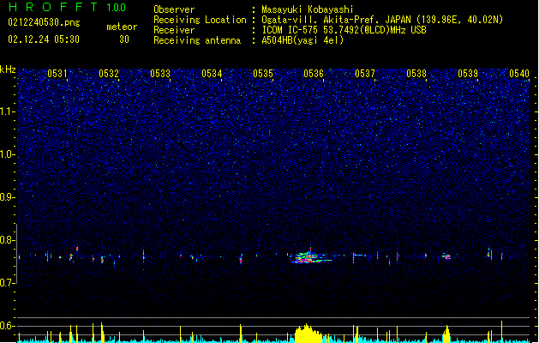This screenshot has width=539, height=343.
Task: Click the 0531 time marker
Action: pyautogui.click(x=57, y=74)
